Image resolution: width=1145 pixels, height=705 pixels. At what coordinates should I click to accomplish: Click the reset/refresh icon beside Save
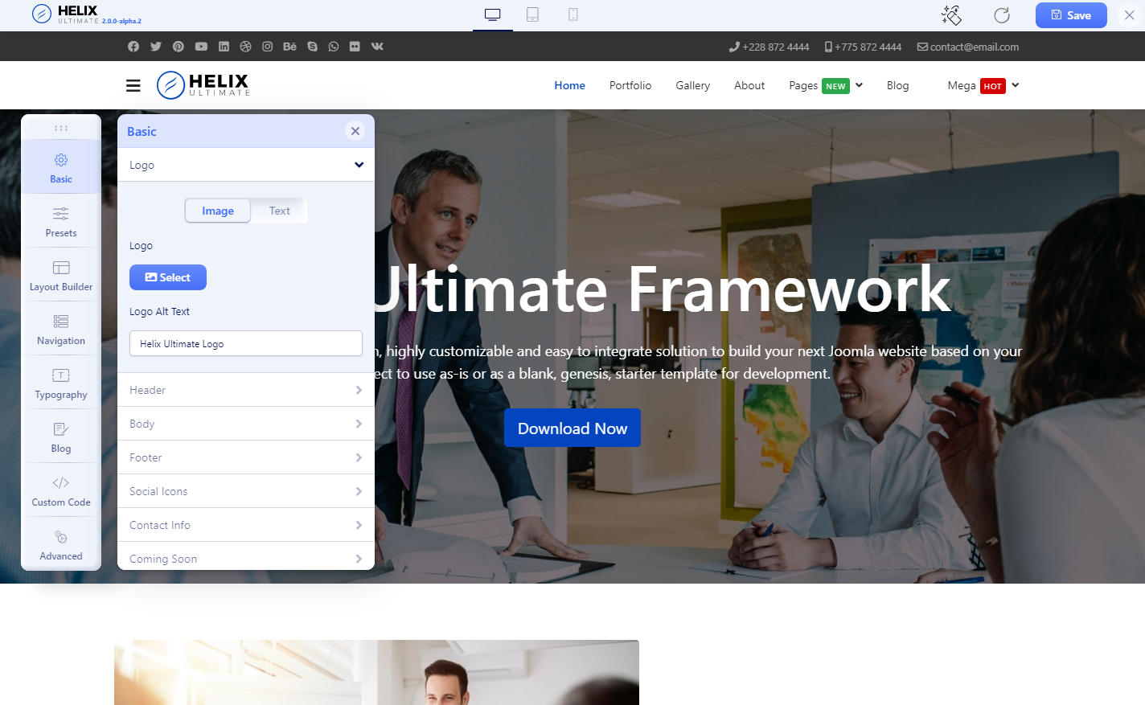[1001, 15]
